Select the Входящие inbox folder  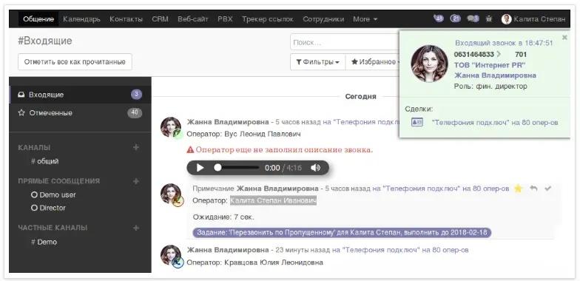click(80, 95)
